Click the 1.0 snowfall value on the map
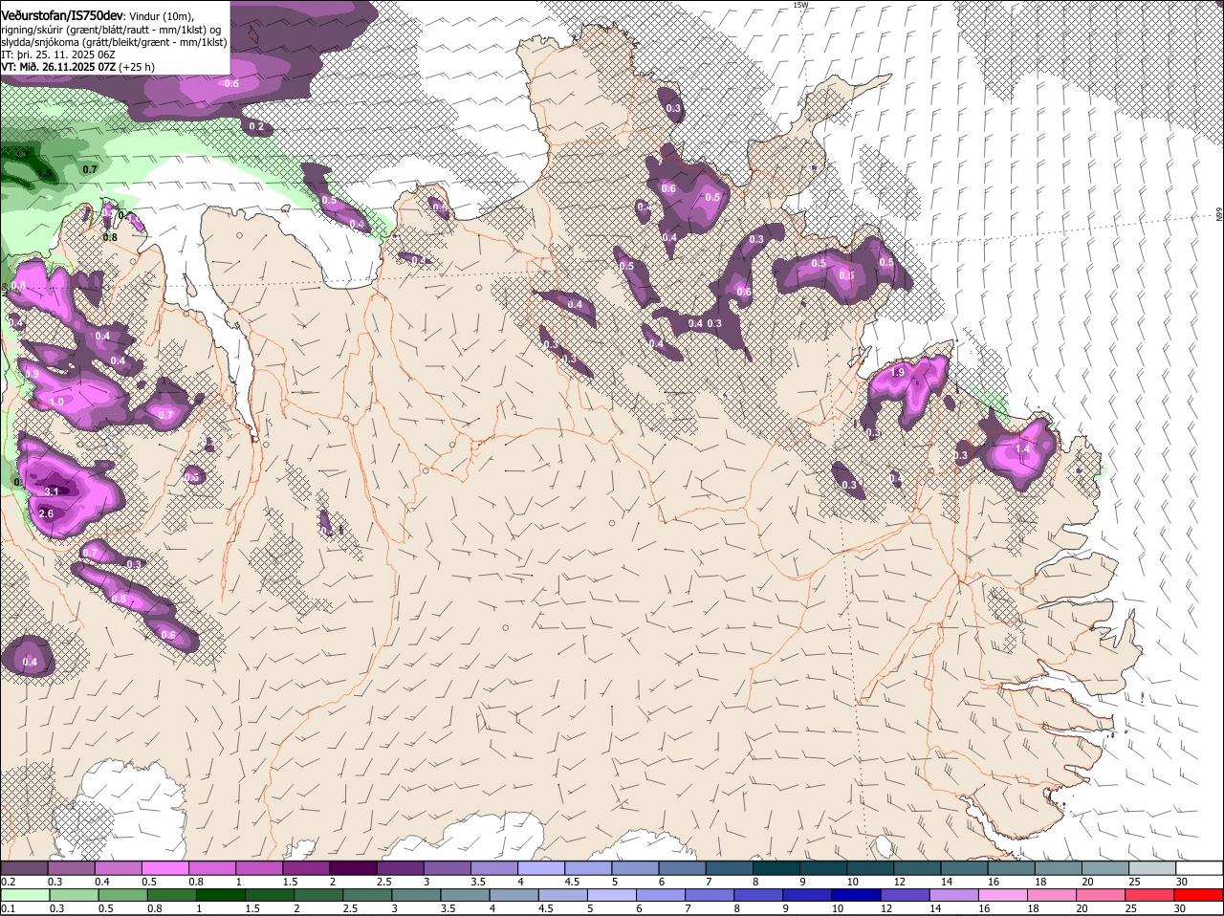This screenshot has height=916, width=1224. tap(56, 403)
